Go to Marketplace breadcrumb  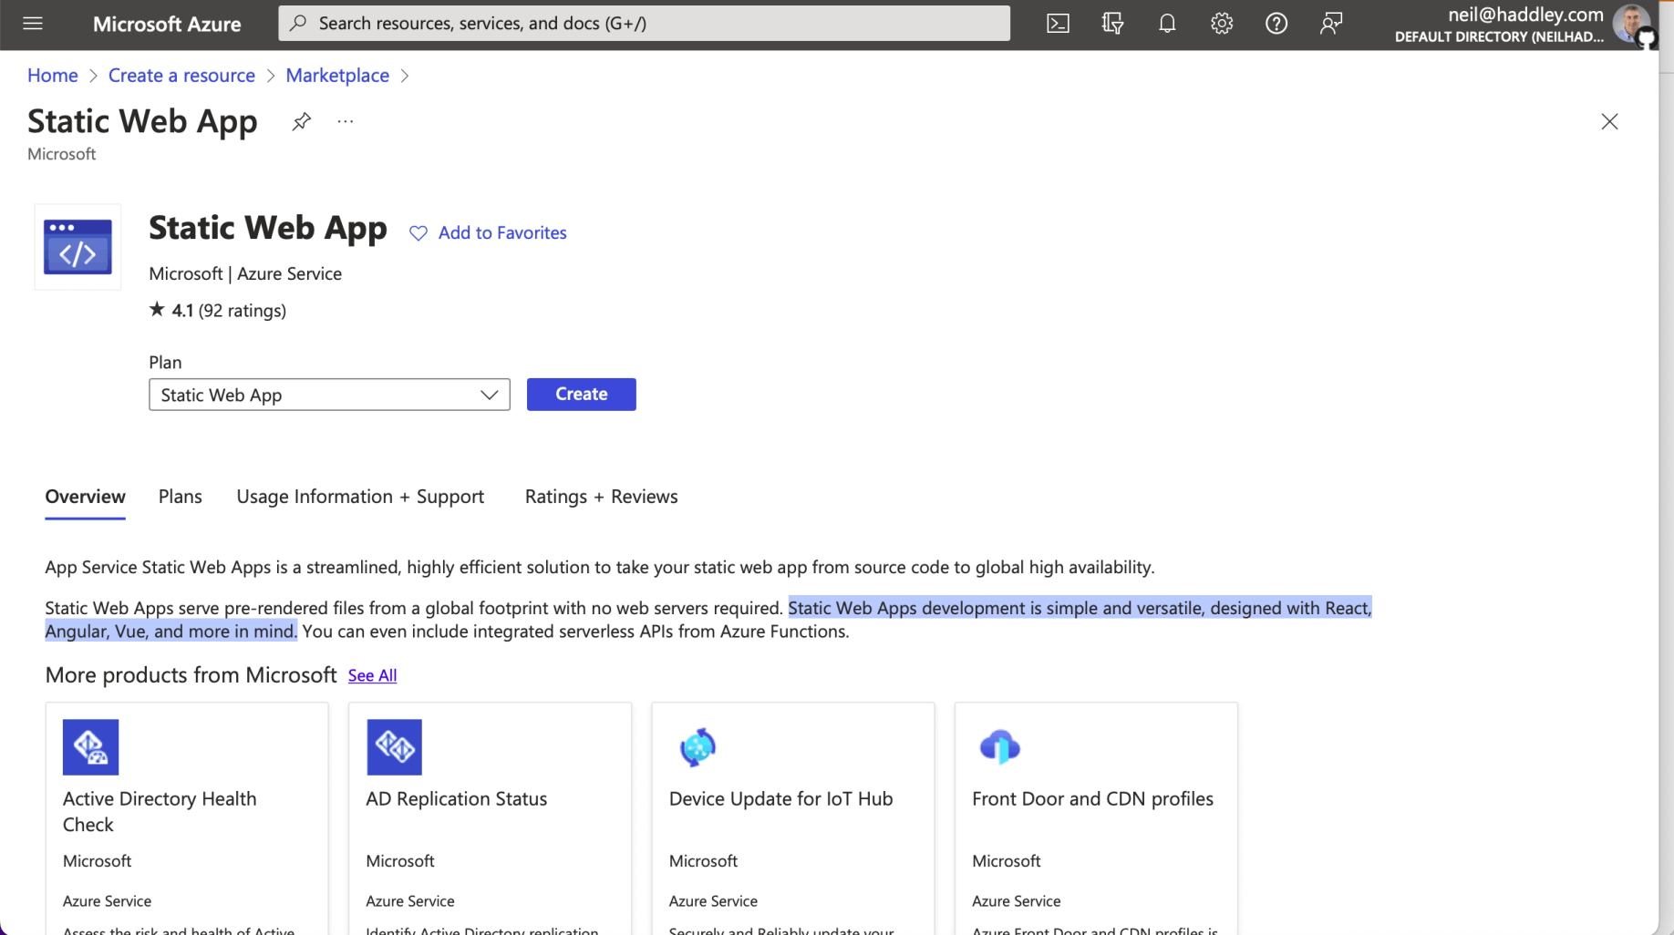337,76
